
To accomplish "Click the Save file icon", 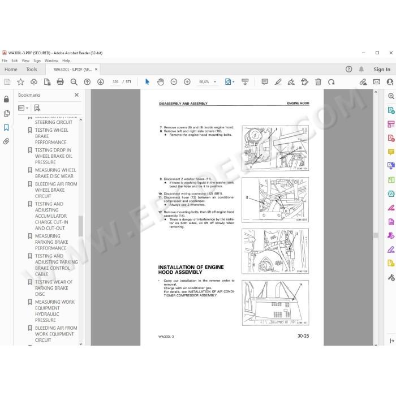I will (x=7, y=82).
